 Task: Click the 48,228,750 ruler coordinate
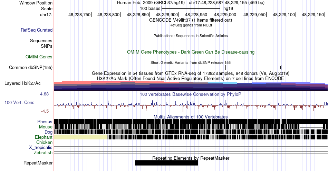pos(79,14)
